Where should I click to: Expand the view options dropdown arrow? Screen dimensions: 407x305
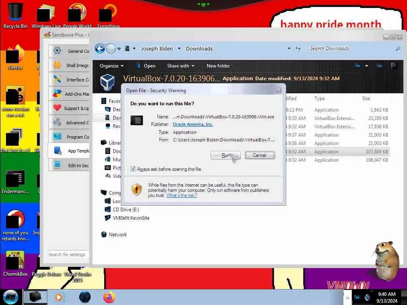[366, 66]
